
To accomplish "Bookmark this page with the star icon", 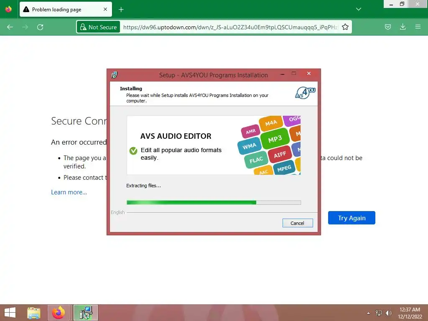I will (345, 27).
